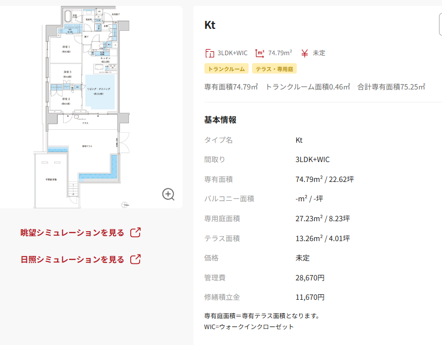This screenshot has height=345, width=442.
Task: Click the compass icon below the floor plan
Action: [124, 204]
